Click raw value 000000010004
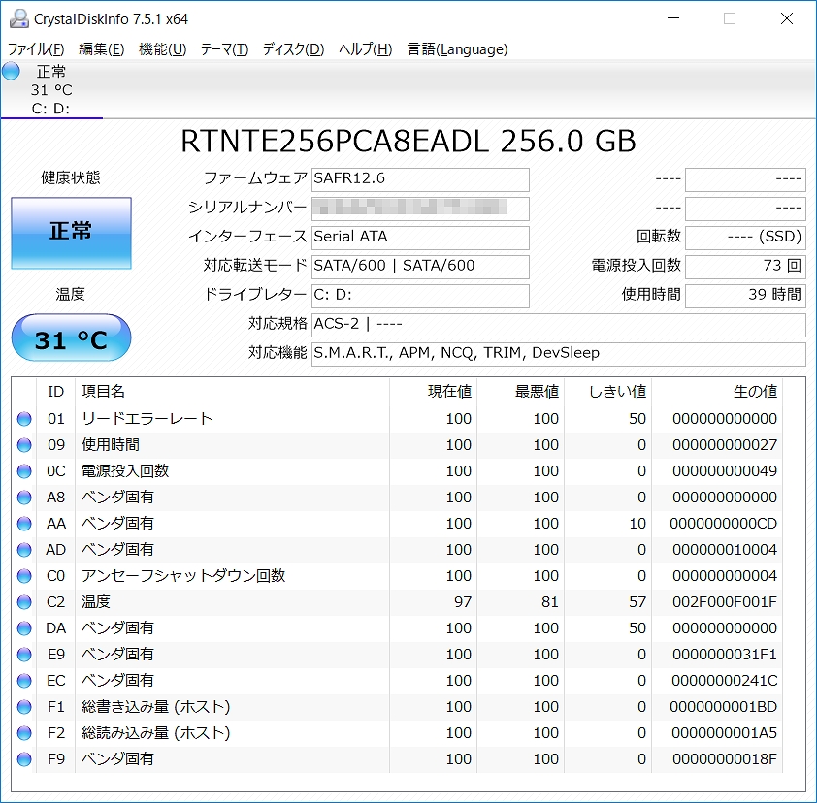This screenshot has height=803, width=817. pyautogui.click(x=724, y=549)
